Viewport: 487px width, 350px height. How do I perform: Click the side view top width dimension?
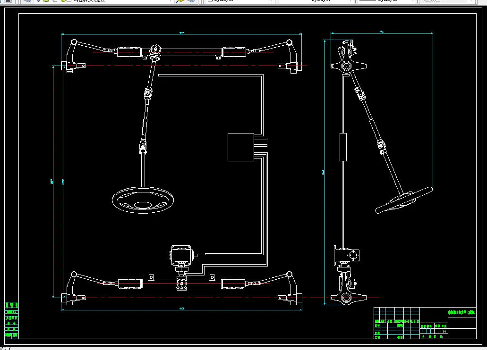tap(382, 32)
